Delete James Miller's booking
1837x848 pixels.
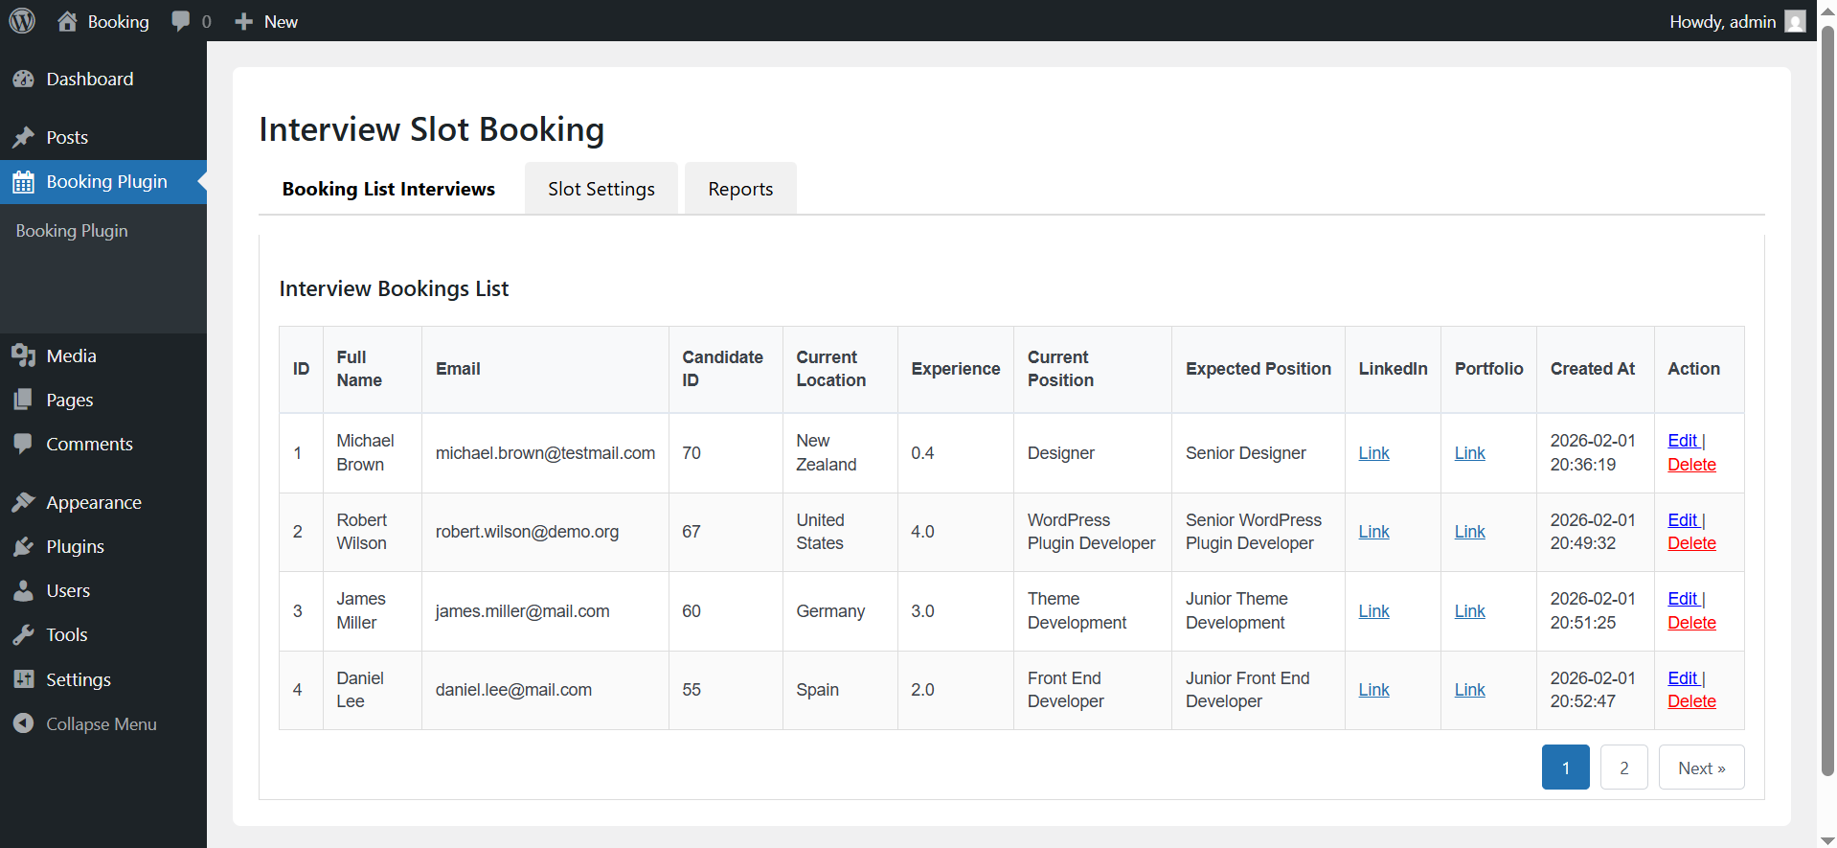1691,623
